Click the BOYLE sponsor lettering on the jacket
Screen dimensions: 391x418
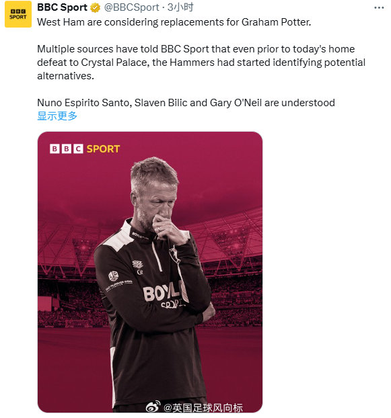click(164, 292)
